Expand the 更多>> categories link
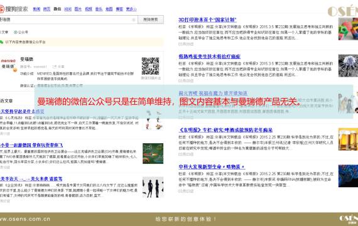This screenshot has height=226, width=358. coord(131,9)
